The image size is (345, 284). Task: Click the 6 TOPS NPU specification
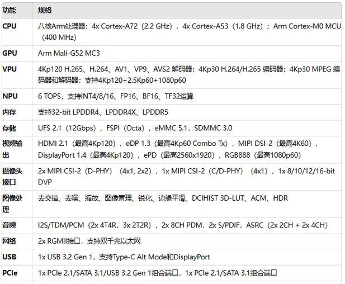(116, 96)
